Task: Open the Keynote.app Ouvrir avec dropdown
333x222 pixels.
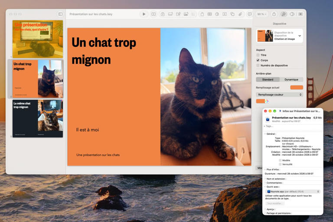Action: click(x=293, y=191)
